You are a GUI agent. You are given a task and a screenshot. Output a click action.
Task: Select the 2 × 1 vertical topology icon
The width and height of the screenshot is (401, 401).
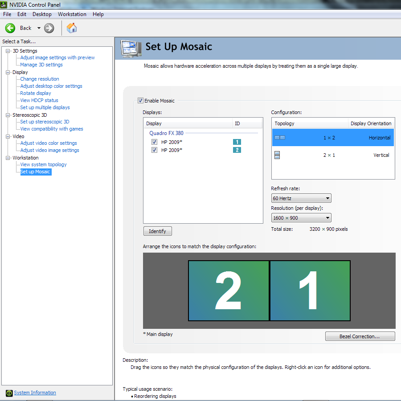coord(277,155)
